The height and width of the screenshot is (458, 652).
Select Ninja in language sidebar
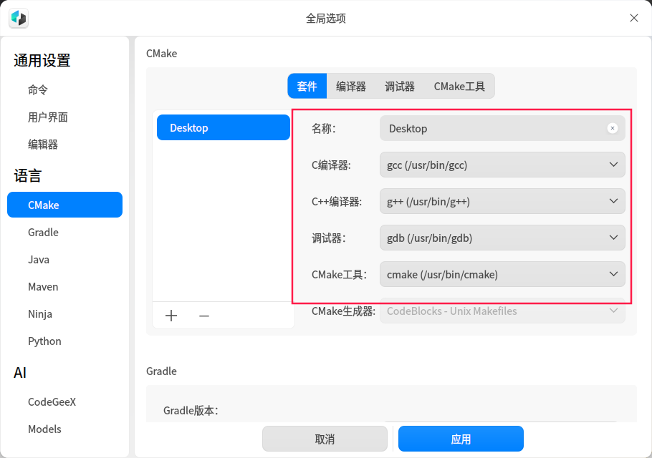[x=65, y=314]
